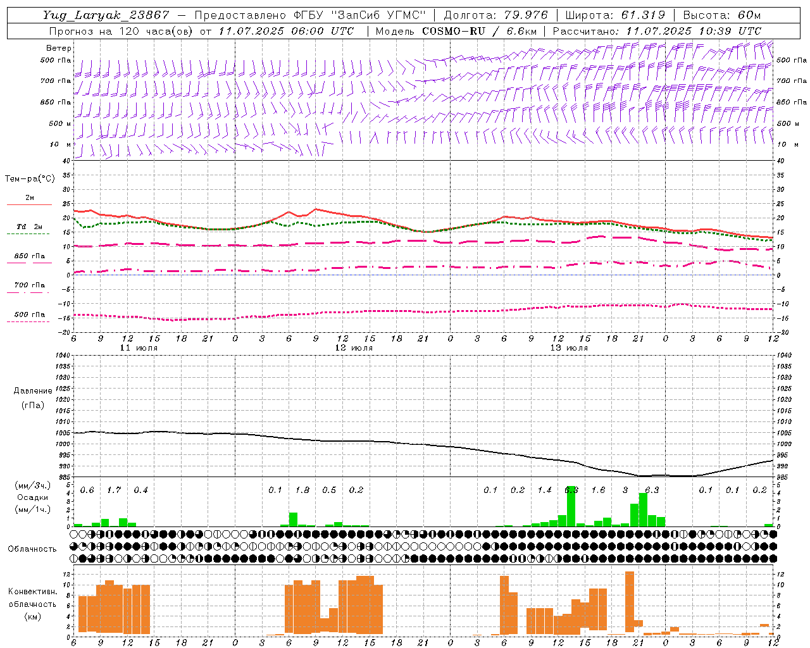Click the Ветер panel label
This screenshot has width=810, height=648.
point(59,48)
